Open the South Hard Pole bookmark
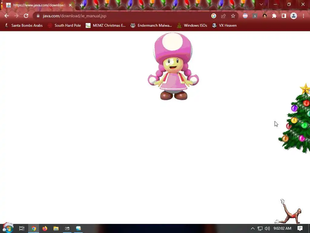The height and width of the screenshot is (233, 310). point(64,25)
